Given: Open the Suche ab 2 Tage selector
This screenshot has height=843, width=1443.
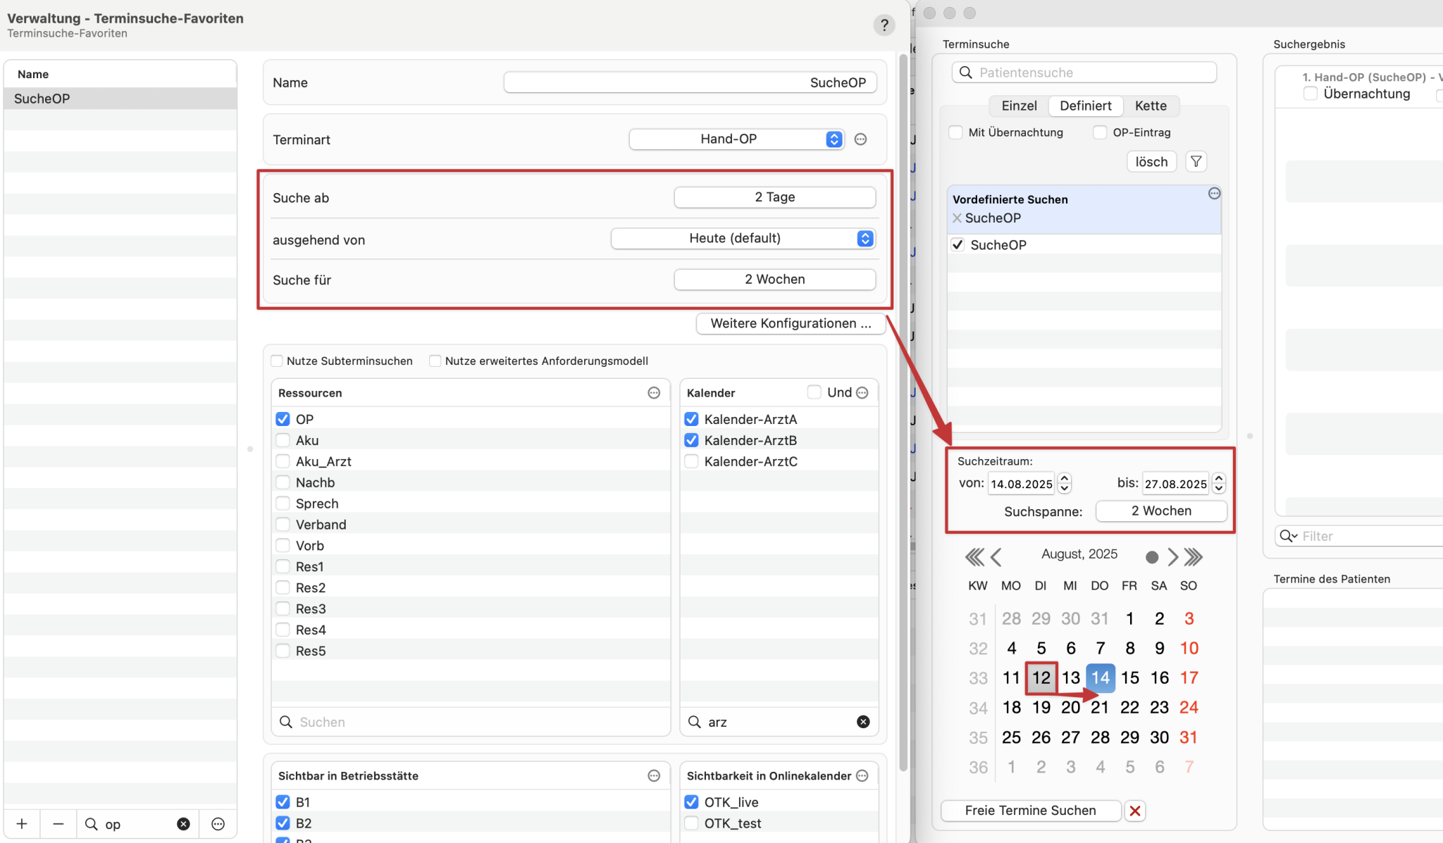Looking at the screenshot, I should pos(775,197).
